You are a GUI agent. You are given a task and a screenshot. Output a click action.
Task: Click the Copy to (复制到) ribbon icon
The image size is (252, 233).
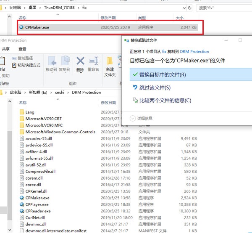pos(65,63)
